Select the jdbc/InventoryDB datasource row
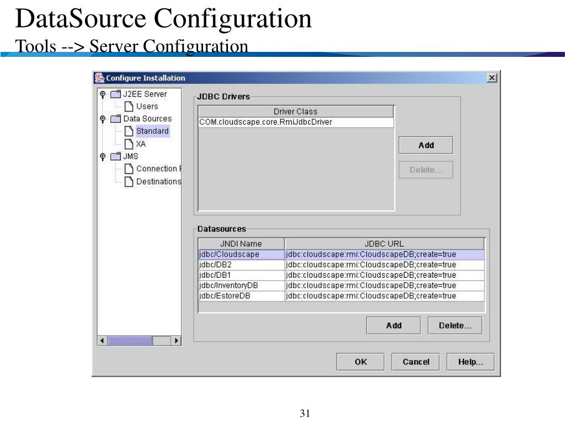This screenshot has height=424, width=565. click(241, 285)
